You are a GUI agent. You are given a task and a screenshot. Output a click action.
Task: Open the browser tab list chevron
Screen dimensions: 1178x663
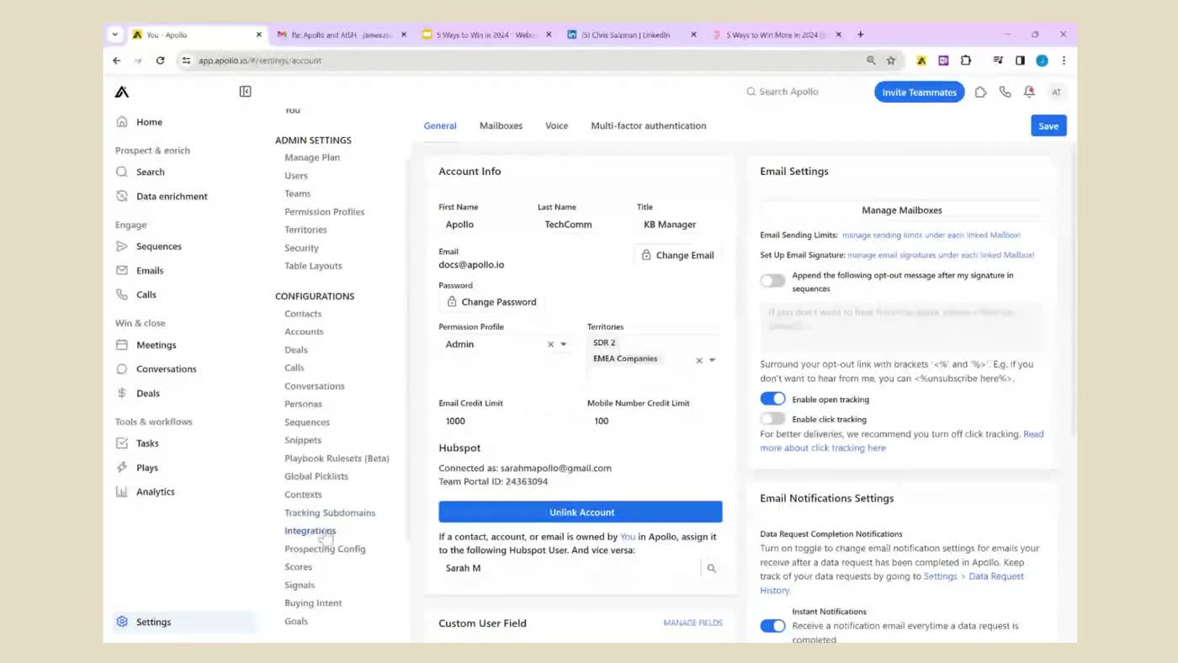click(114, 34)
